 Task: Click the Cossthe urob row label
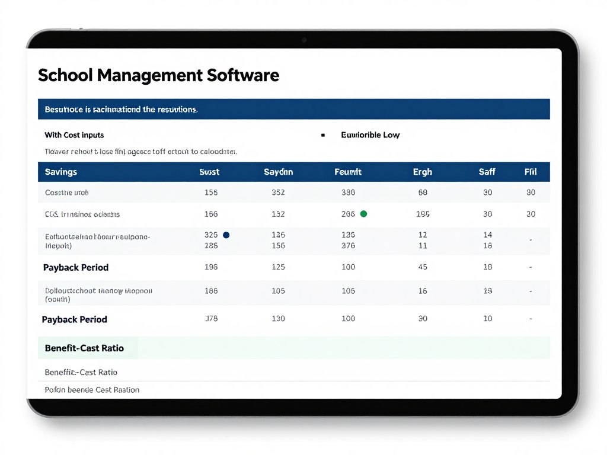[66, 193]
